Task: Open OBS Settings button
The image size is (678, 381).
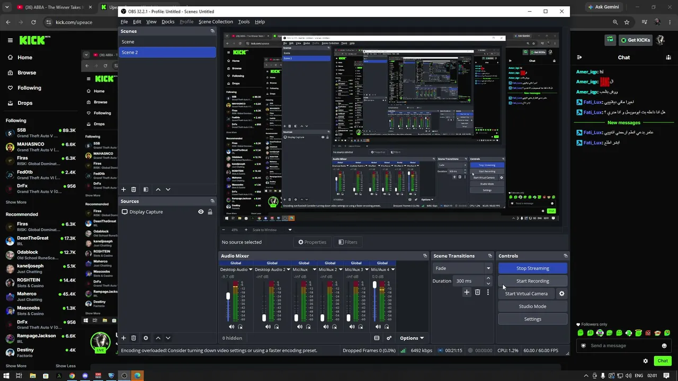Action: 533,319
